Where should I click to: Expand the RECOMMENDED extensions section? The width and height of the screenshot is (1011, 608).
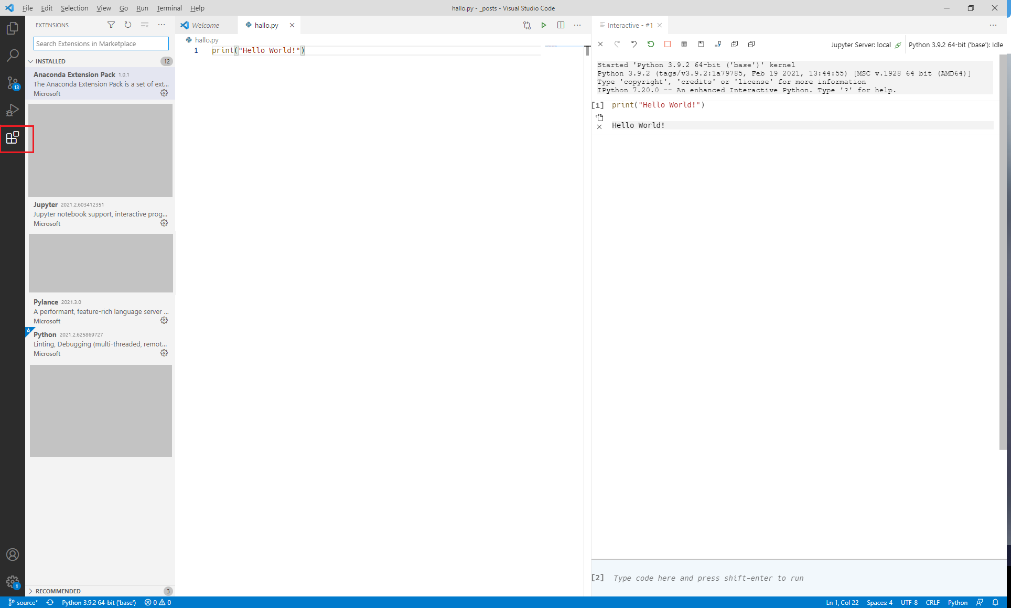click(x=58, y=591)
